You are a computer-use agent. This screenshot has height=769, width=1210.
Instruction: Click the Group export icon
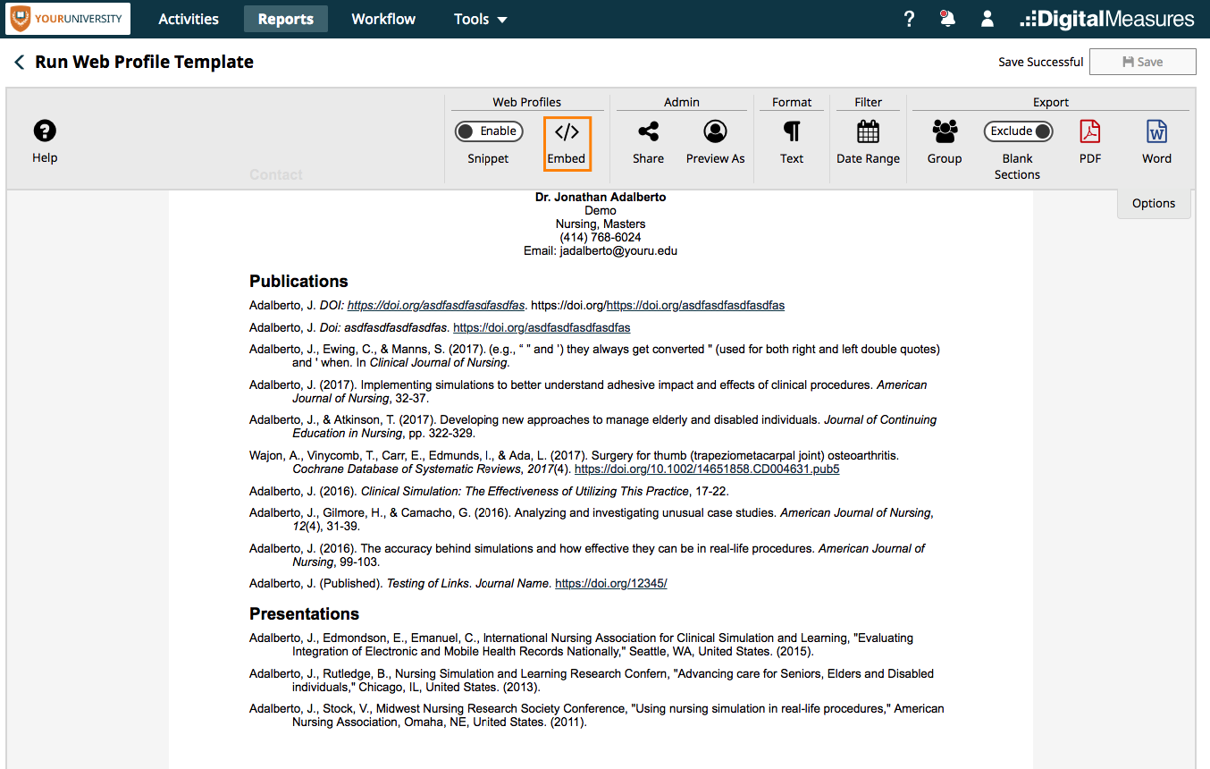[944, 132]
